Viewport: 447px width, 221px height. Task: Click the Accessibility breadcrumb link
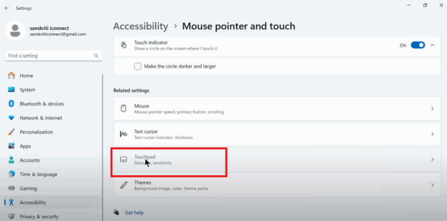click(x=141, y=26)
